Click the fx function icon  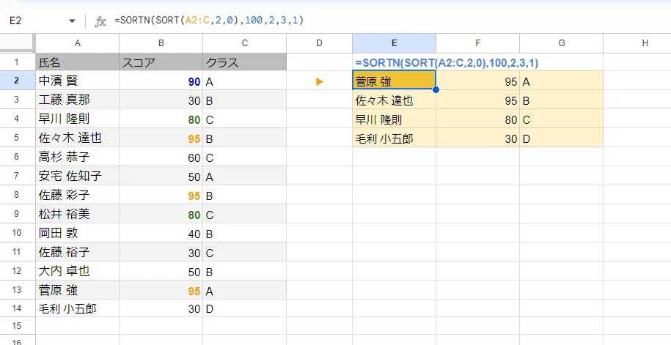coord(100,21)
